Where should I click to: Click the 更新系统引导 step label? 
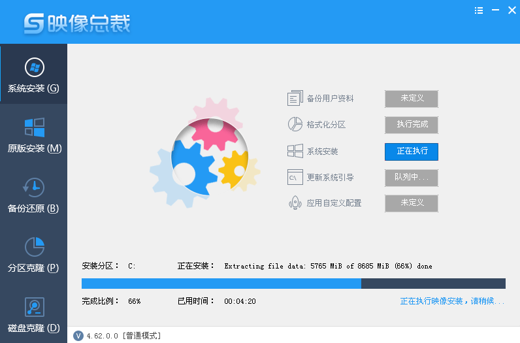tap(330, 178)
